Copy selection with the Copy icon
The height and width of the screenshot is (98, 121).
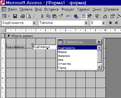click(x=48, y=16)
